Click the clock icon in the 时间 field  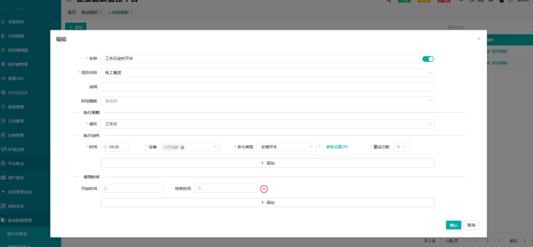107,147
